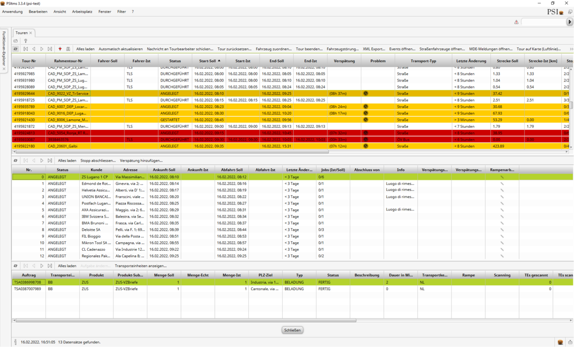Select the Touren tab
The image size is (574, 347).
point(23,32)
